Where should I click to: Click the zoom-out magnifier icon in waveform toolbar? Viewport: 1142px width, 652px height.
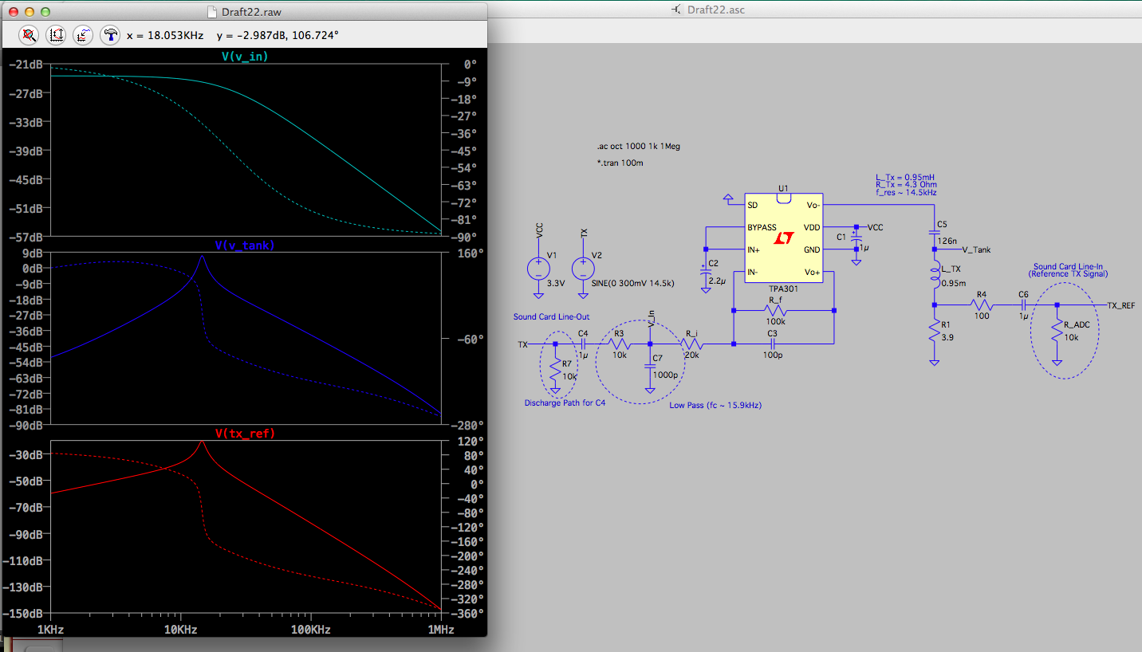click(x=29, y=35)
